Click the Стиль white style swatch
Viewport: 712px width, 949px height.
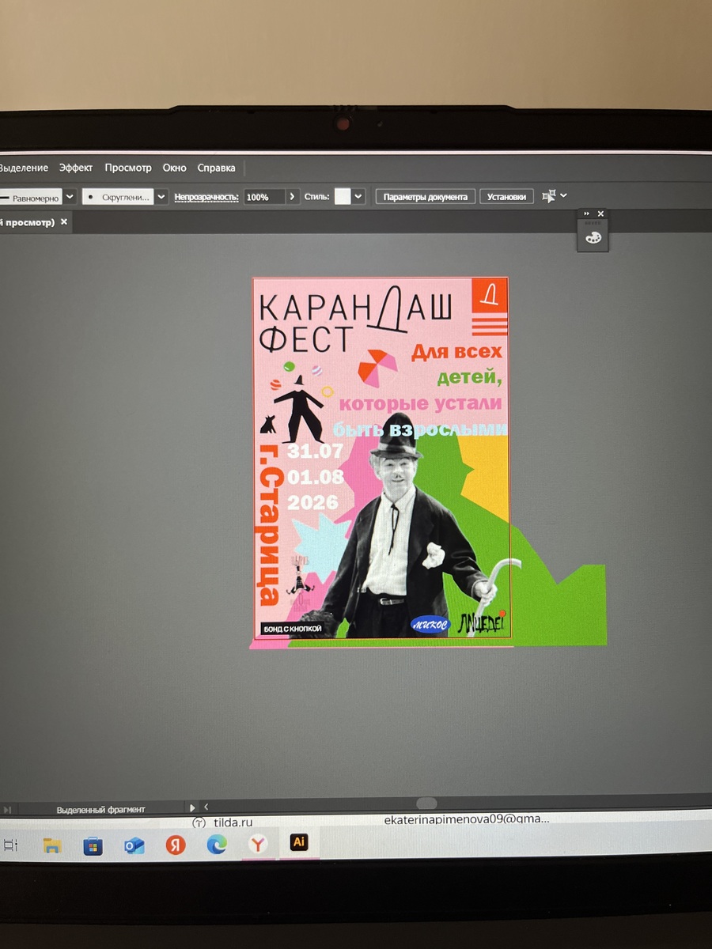click(x=343, y=196)
